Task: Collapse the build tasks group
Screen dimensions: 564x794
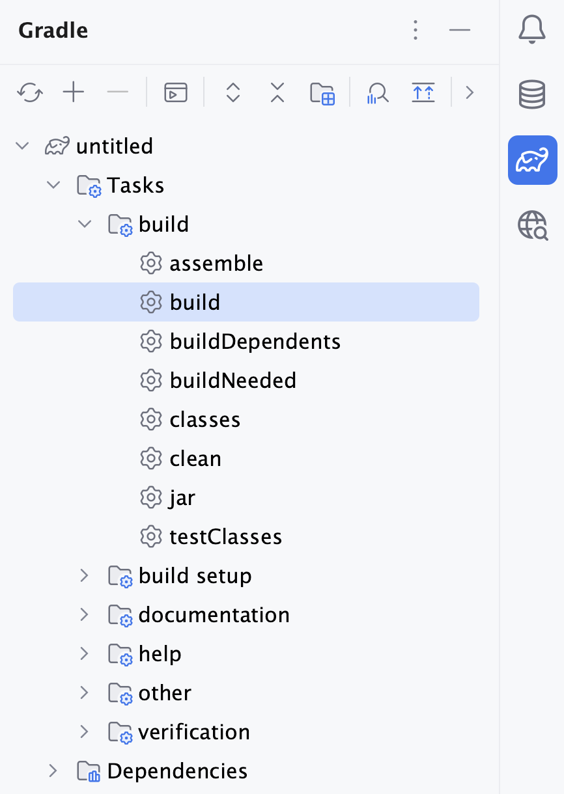Action: [x=84, y=224]
